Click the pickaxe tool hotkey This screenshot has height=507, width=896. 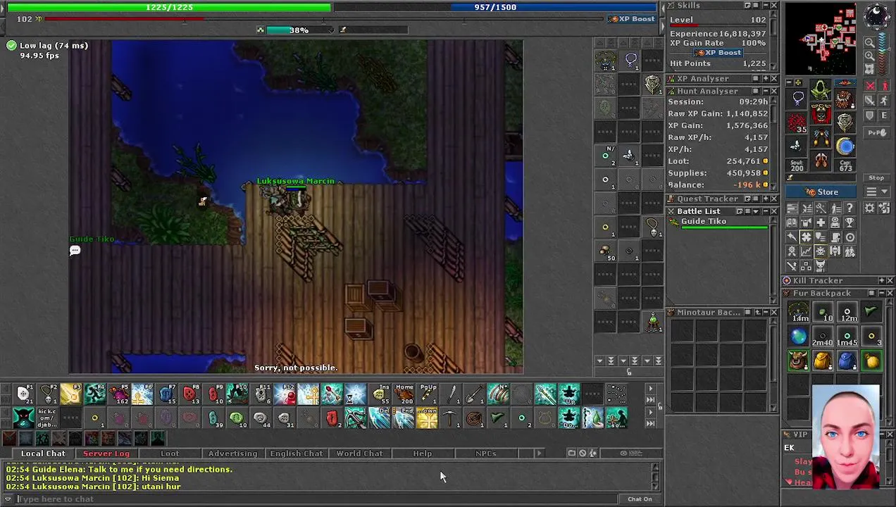pyautogui.click(x=450, y=418)
